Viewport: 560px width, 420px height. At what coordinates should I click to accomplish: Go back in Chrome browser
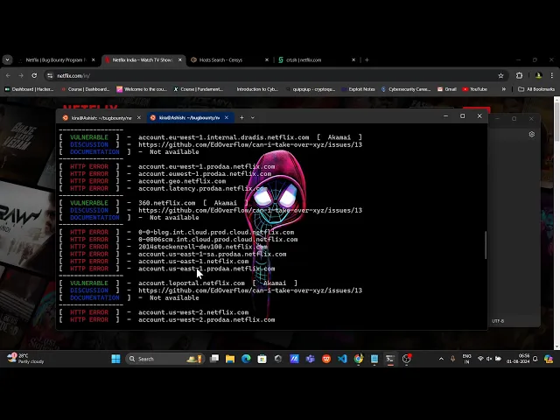8,76
